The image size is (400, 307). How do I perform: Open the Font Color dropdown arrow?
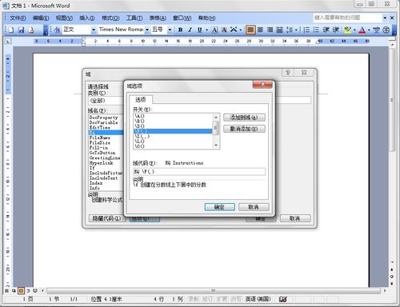(x=369, y=30)
